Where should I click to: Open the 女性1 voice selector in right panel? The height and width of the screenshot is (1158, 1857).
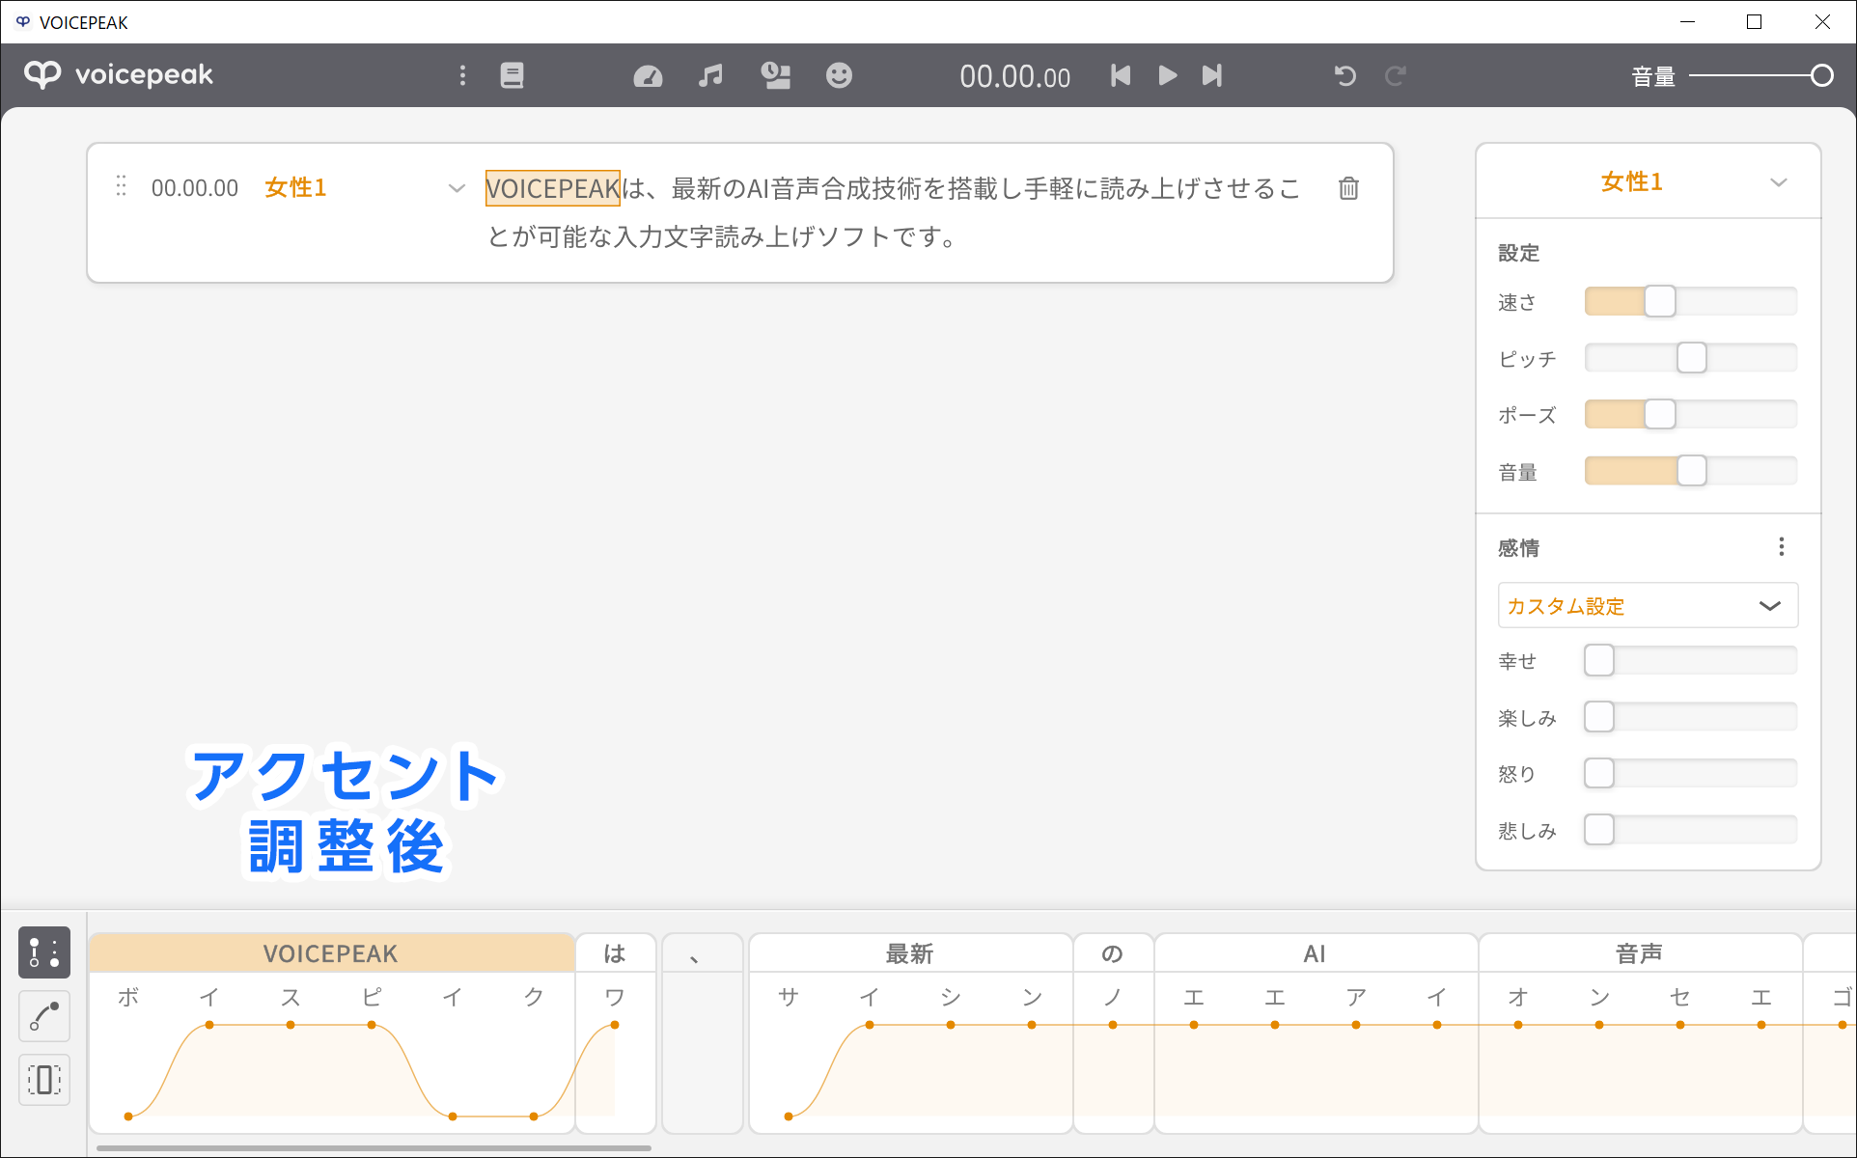click(x=1648, y=181)
